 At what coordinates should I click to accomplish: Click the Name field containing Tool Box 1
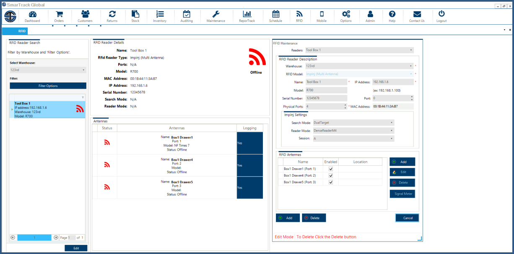click(326, 82)
